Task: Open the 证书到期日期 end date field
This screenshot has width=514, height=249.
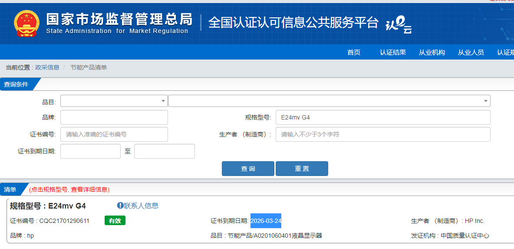Action: 165,151
